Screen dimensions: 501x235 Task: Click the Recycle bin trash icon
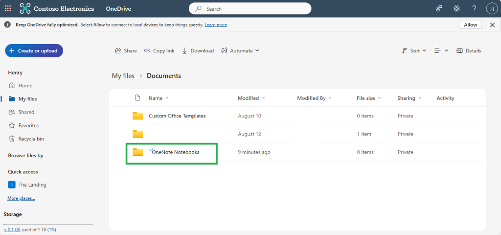[x=12, y=139]
